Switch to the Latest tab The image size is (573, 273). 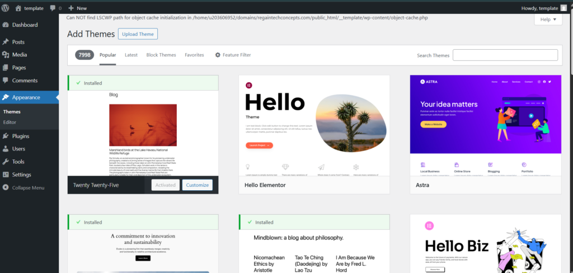point(131,55)
